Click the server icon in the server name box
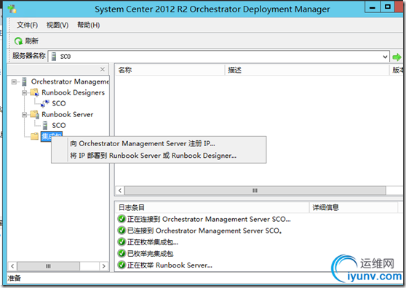This screenshot has height=288, width=406. pyautogui.click(x=54, y=57)
